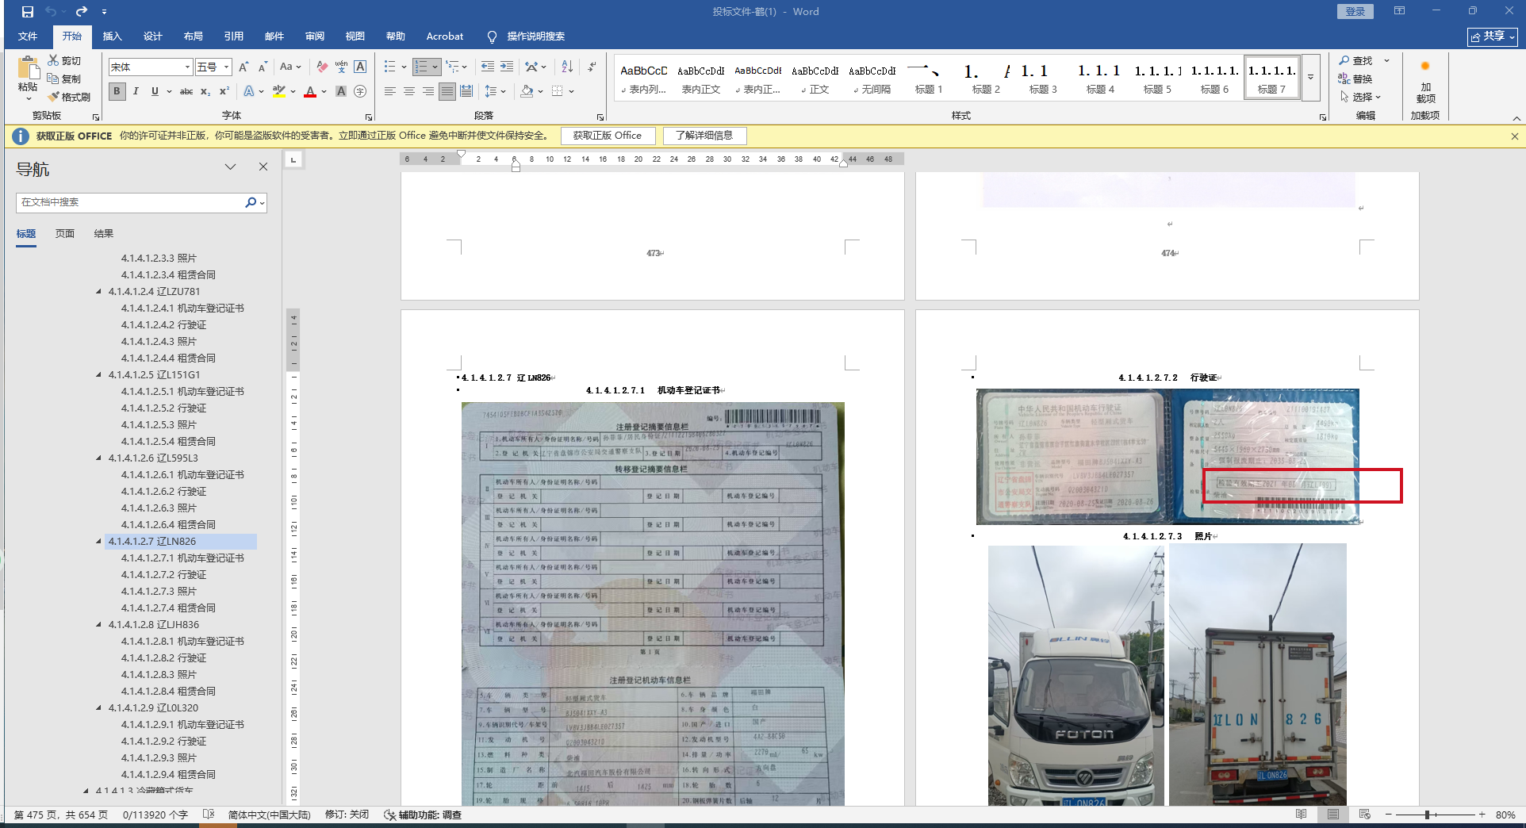Increase the paragraph indent
This screenshot has height=828, width=1526.
coord(507,67)
